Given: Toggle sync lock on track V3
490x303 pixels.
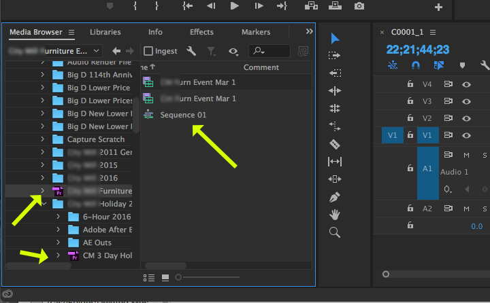Looking at the screenshot, I should coord(448,101).
